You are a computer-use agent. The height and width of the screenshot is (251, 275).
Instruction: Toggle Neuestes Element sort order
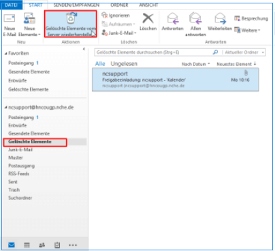coord(236,64)
